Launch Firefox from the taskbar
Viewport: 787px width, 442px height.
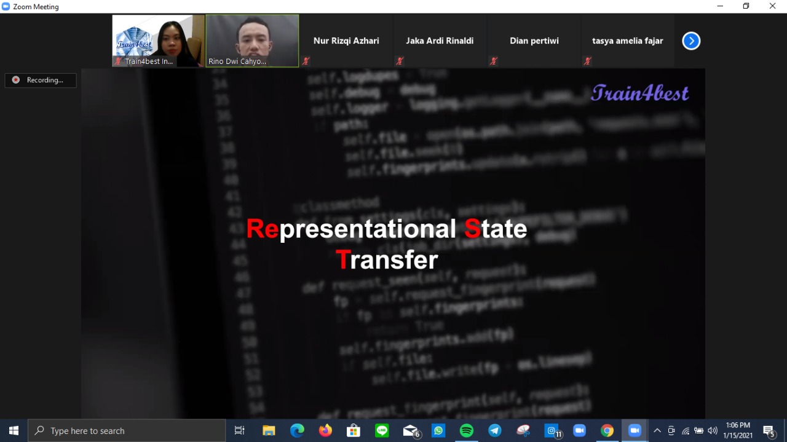[x=325, y=431]
